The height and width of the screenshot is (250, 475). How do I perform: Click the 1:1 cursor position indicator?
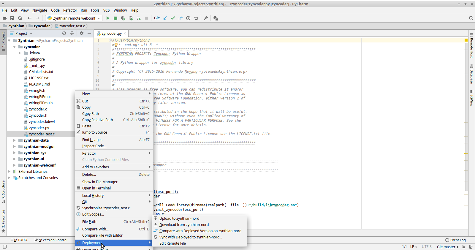coord(404,247)
